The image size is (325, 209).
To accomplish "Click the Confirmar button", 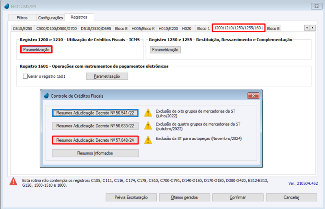I will (x=238, y=197).
